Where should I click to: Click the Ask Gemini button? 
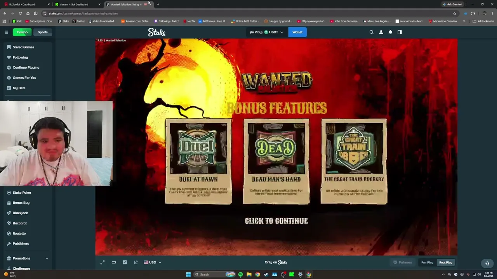coord(452,4)
